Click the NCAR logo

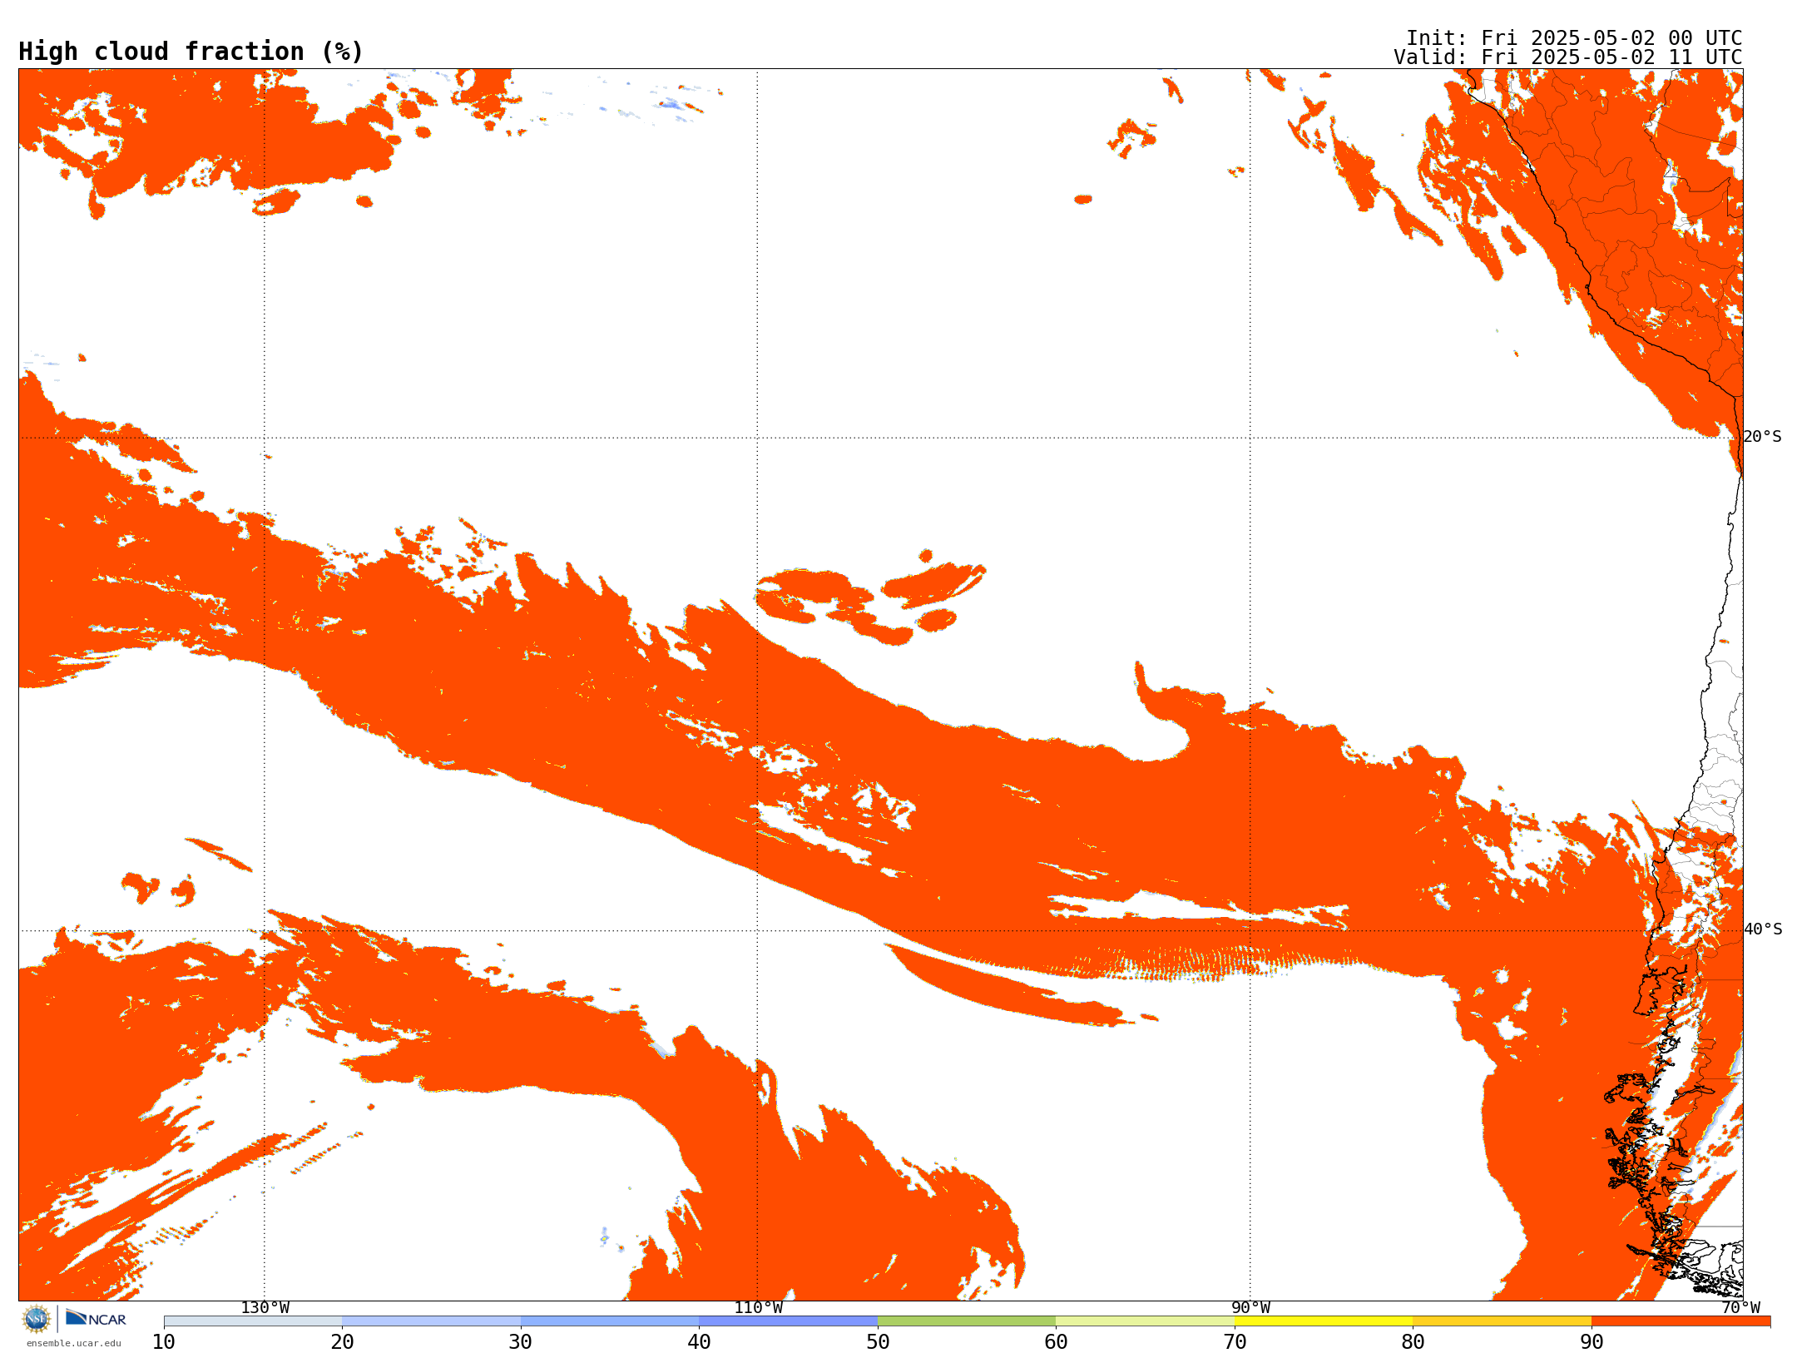[96, 1318]
